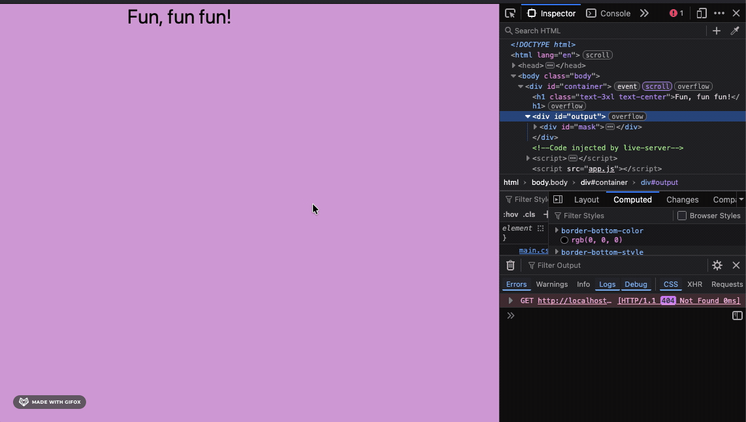The height and width of the screenshot is (422, 746).
Task: Open the app.js source link
Action: 601,169
